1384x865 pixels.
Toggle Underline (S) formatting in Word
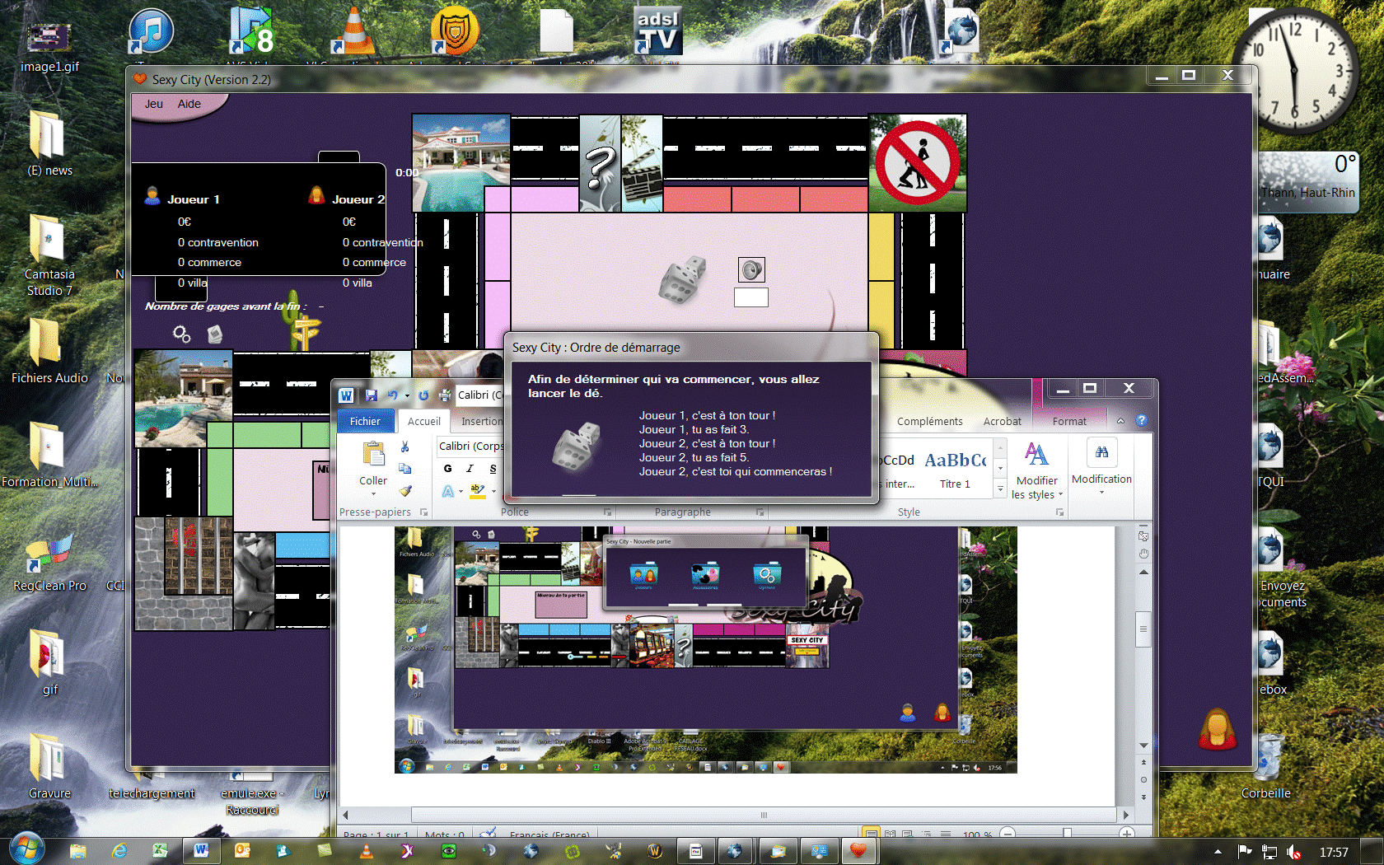[493, 469]
